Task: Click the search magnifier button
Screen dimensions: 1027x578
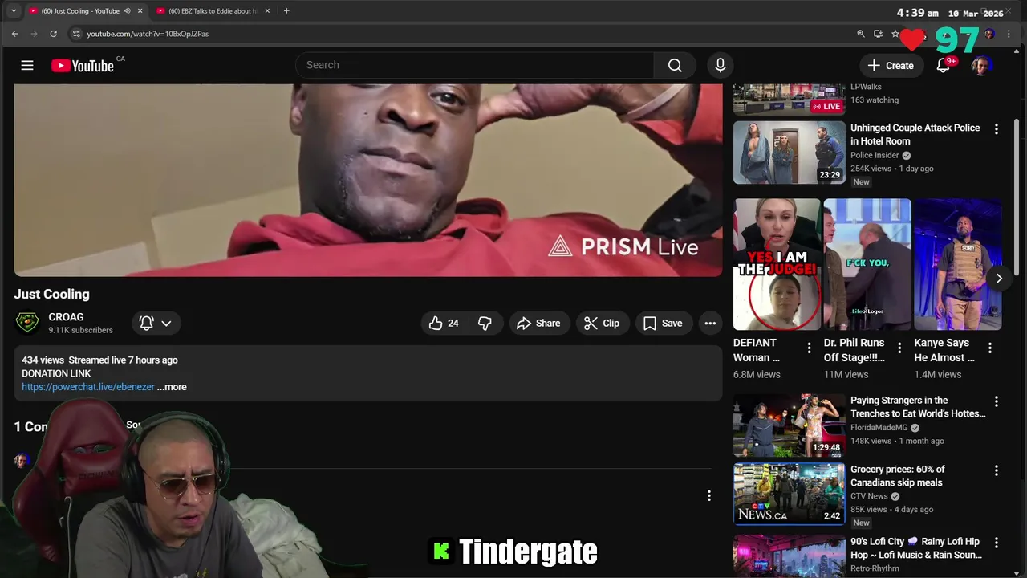Action: 675,65
